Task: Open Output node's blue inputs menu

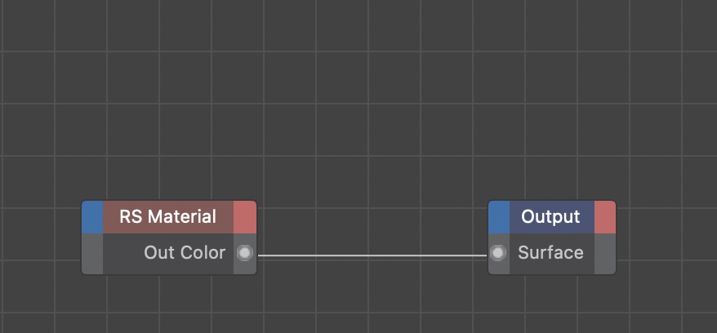Action: coord(499,217)
